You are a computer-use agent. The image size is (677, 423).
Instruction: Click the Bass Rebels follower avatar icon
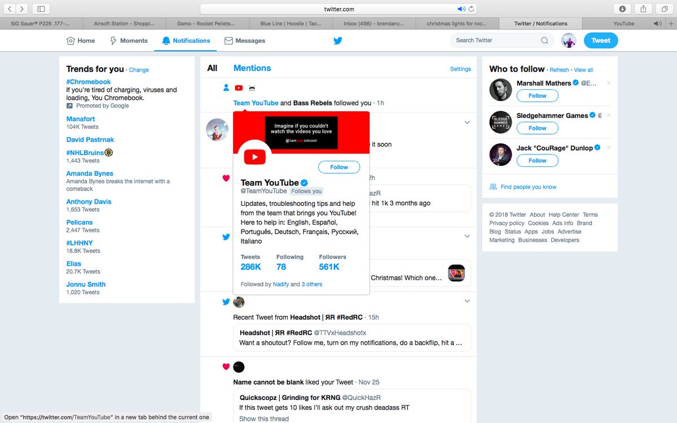252,87
